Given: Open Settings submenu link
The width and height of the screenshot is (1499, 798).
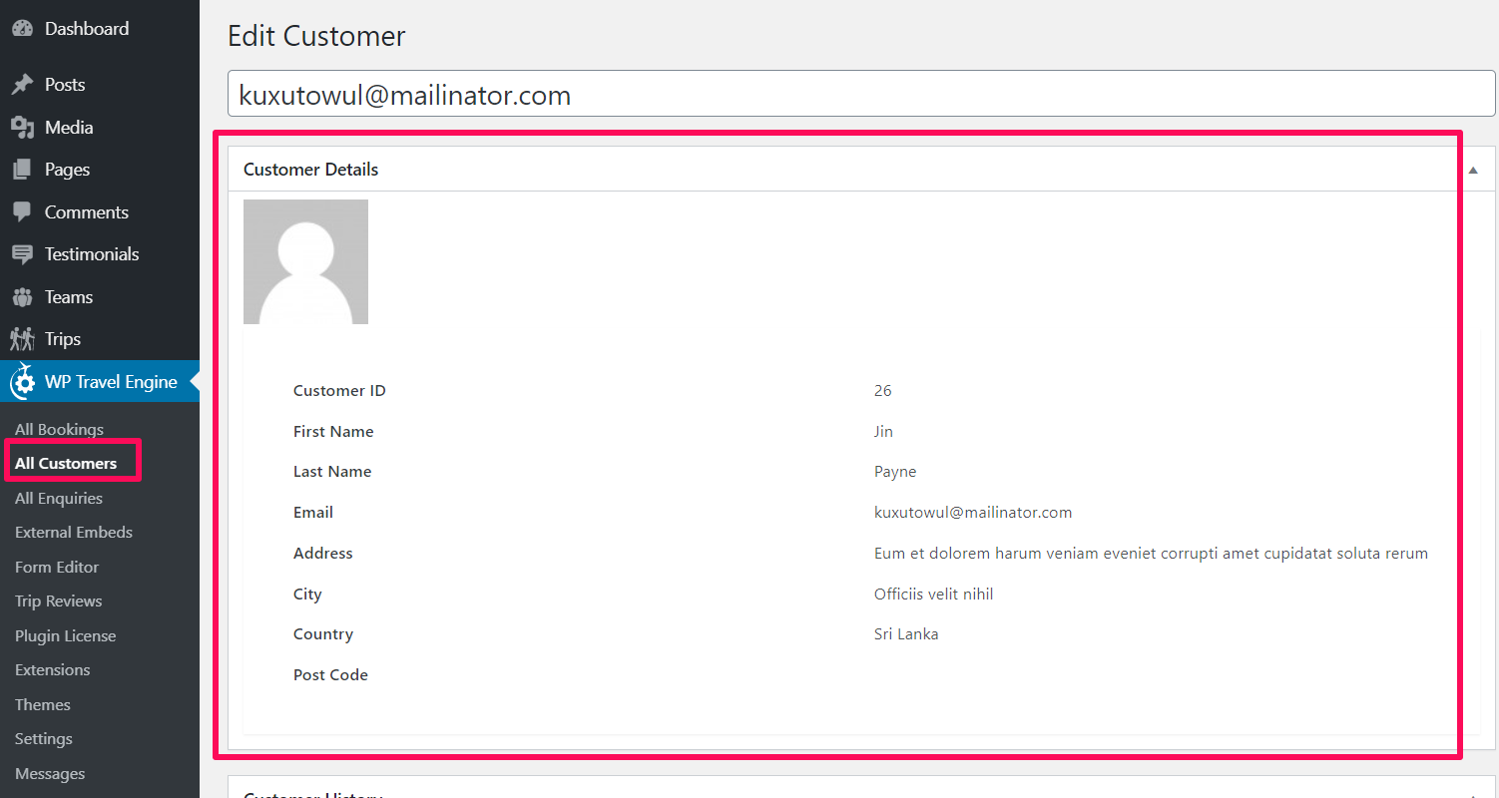Looking at the screenshot, I should 44,739.
